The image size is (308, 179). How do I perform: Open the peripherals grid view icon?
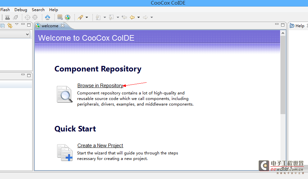60,17
